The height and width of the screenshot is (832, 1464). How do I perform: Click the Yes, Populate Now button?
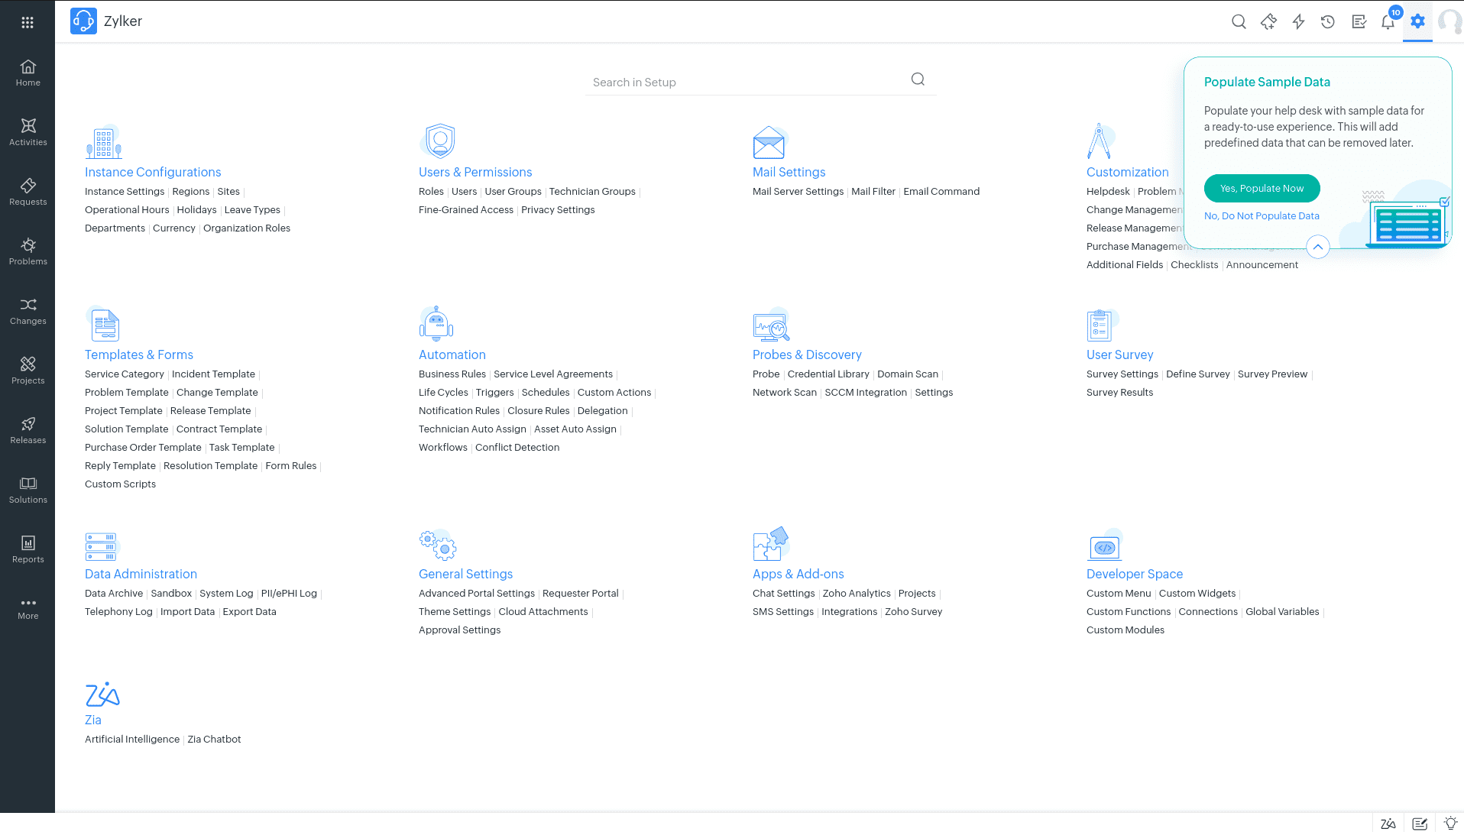point(1262,189)
